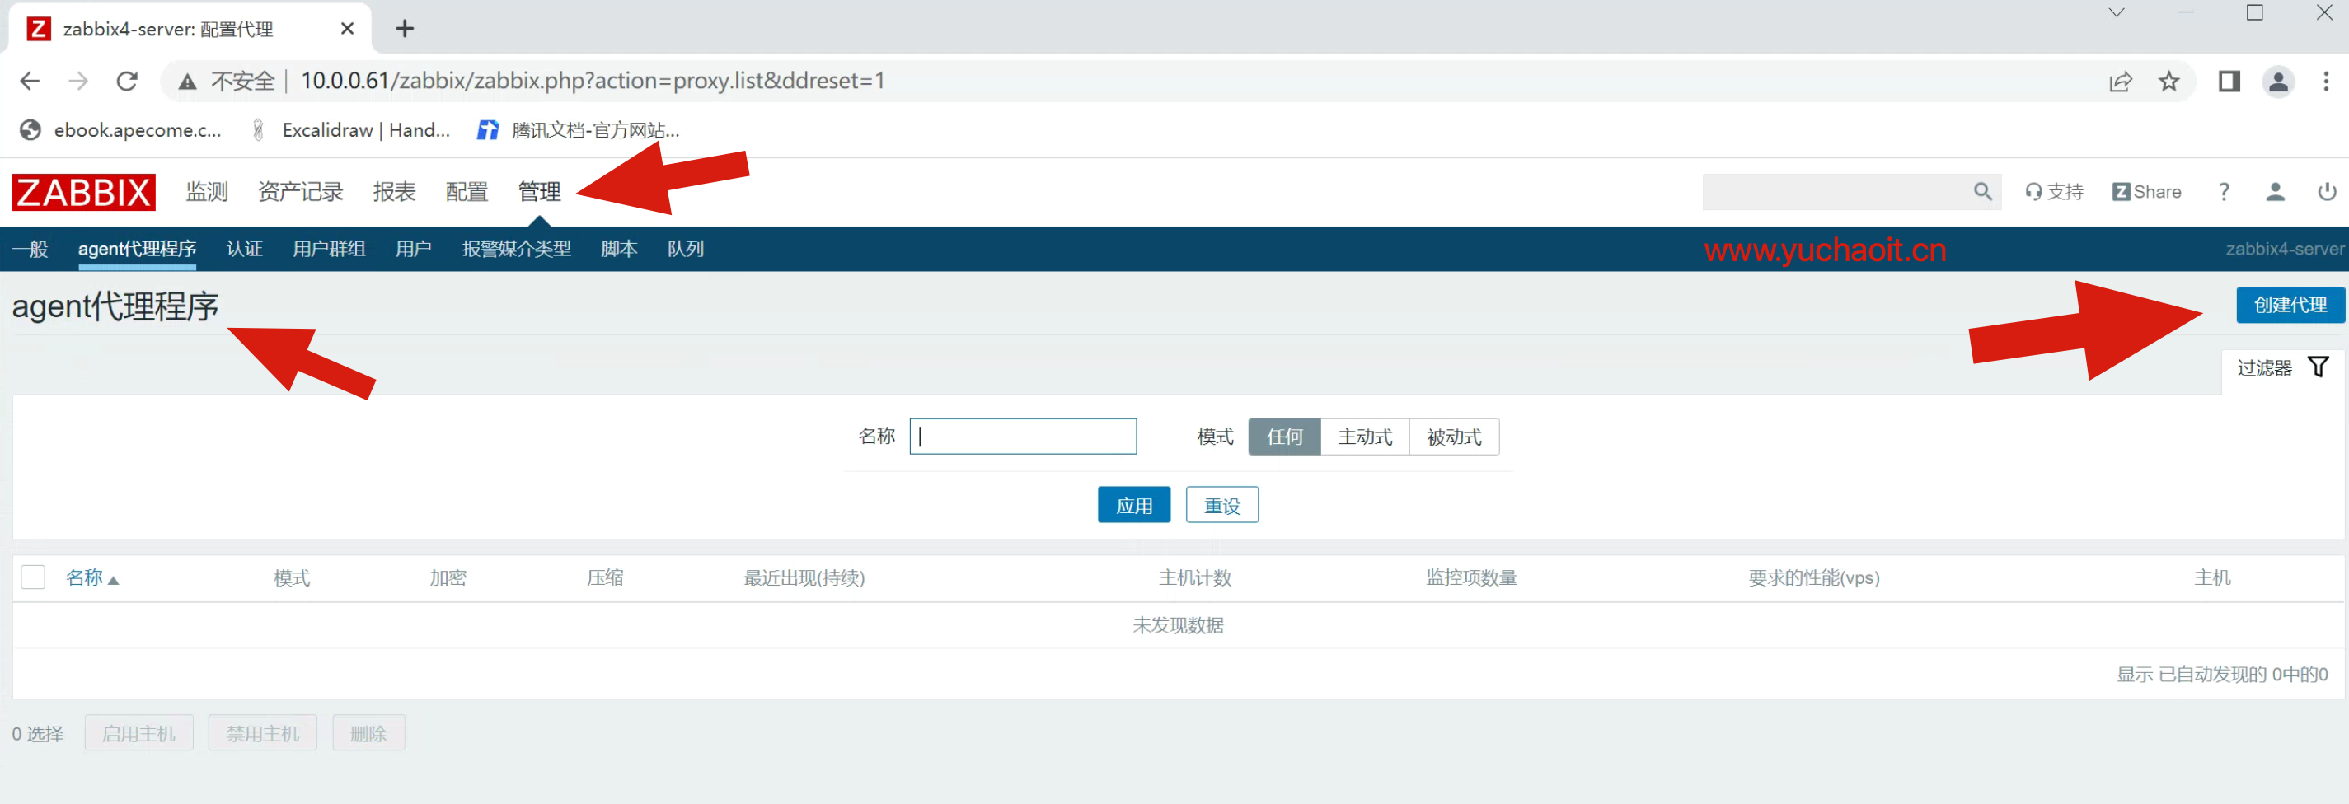Select the 主动式 mode option
The image size is (2349, 804).
1364,437
